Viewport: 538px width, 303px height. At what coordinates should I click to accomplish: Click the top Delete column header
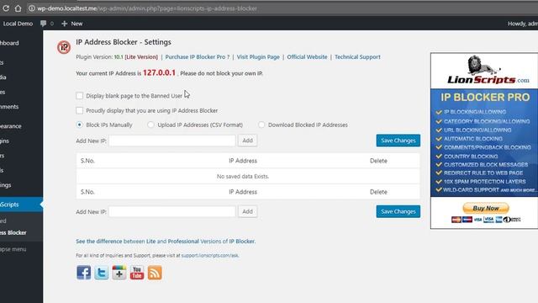tap(378, 161)
